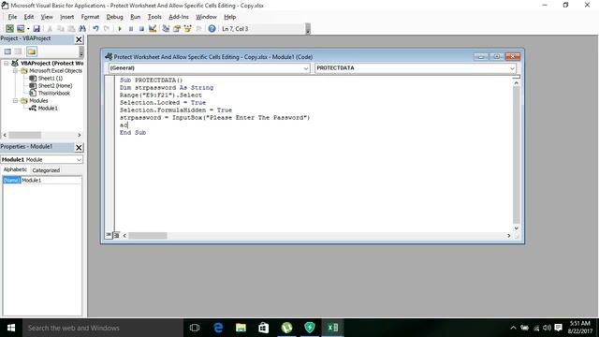599x337 pixels.
Task: Open Project Explorer toolbar icon
Action: click(x=166, y=29)
